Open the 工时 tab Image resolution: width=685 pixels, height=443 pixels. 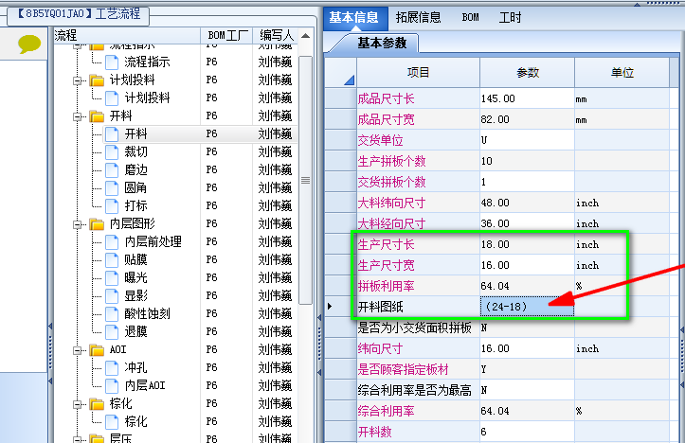click(x=510, y=17)
